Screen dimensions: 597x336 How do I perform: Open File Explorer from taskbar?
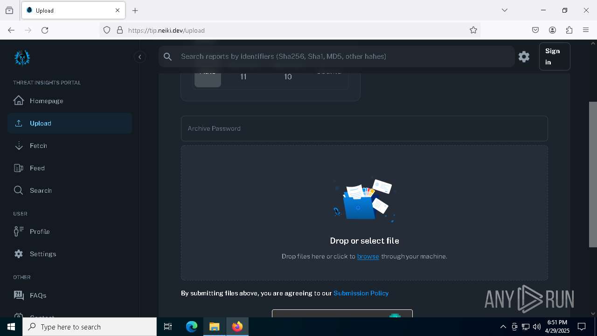(215, 327)
